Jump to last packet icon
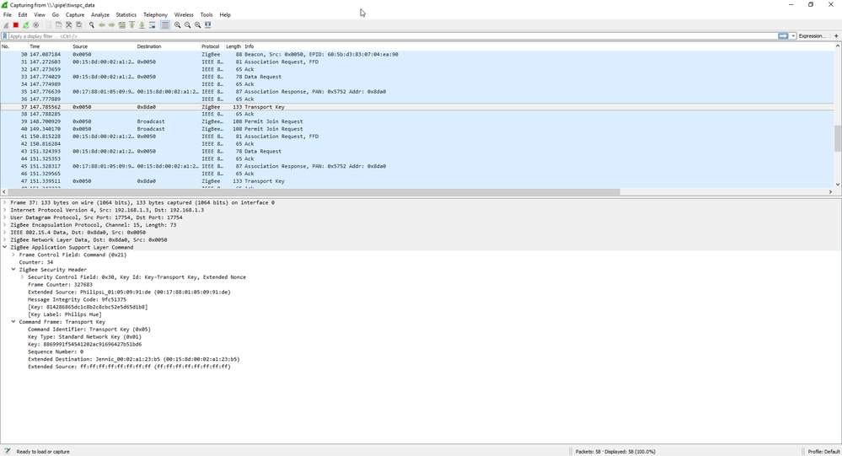The height and width of the screenshot is (456, 842). (142, 25)
